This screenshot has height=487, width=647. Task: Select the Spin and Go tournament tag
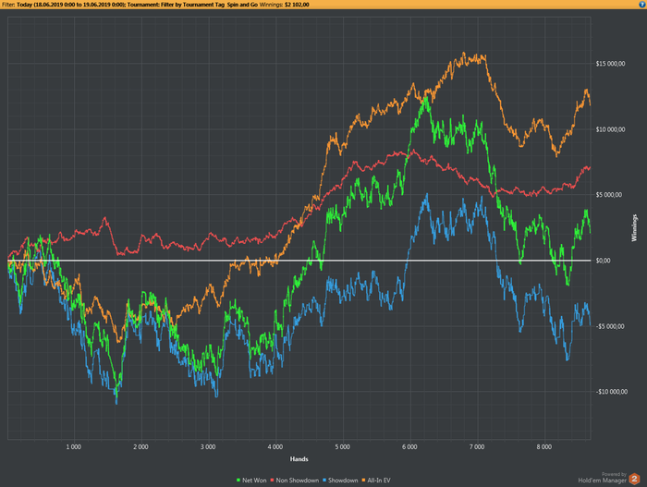coord(245,6)
